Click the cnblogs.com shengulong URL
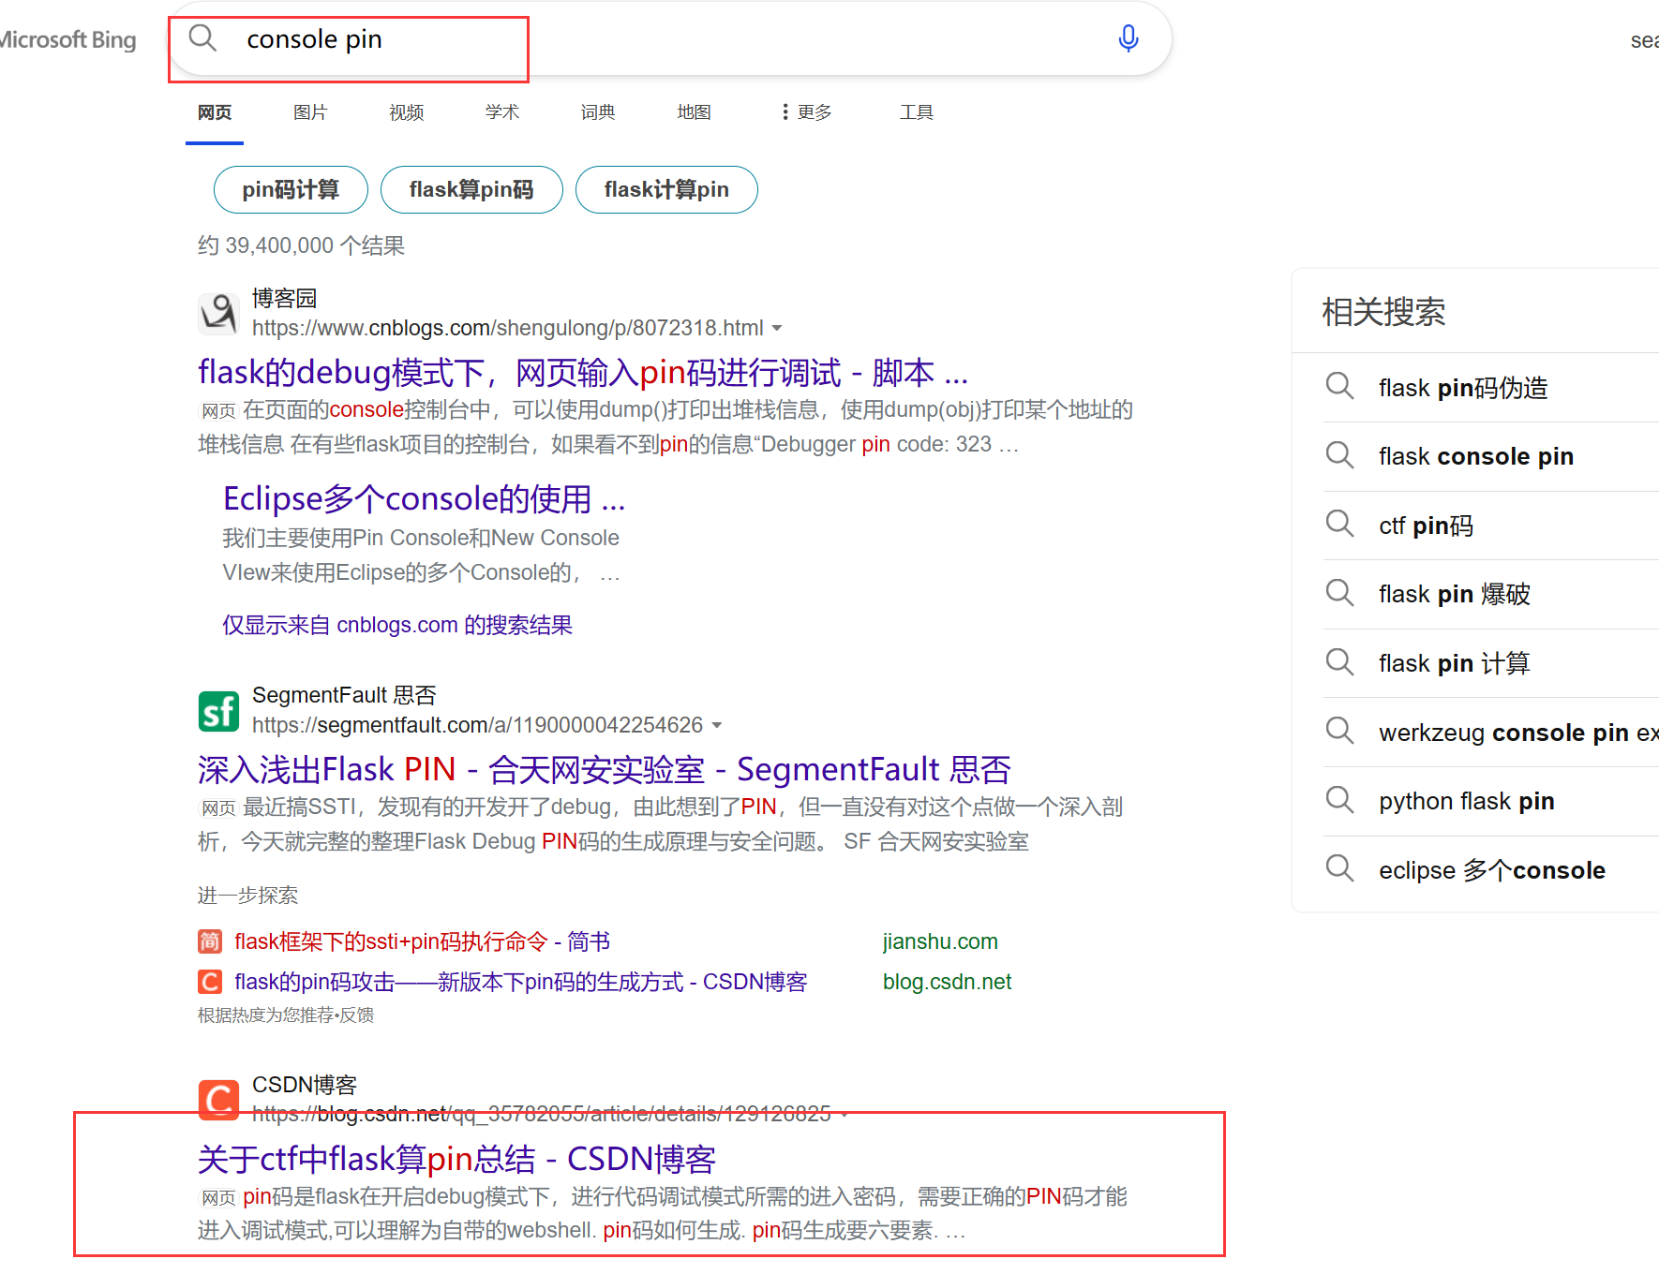The image size is (1659, 1274). [x=508, y=328]
